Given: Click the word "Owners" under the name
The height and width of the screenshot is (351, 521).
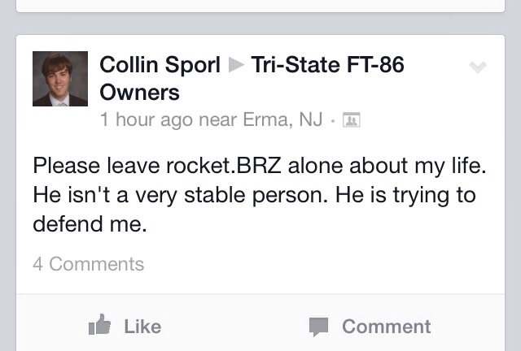Looking at the screenshot, I should [x=139, y=92].
